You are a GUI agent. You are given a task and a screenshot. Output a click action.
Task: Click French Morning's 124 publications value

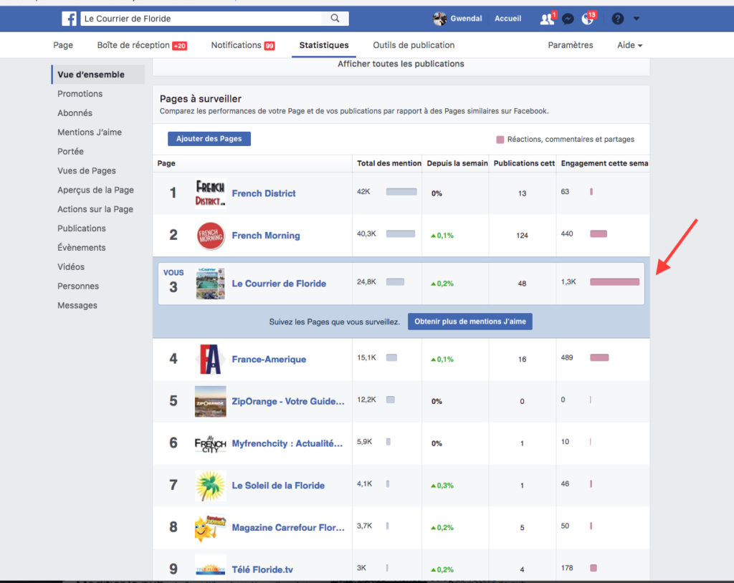pyautogui.click(x=522, y=236)
